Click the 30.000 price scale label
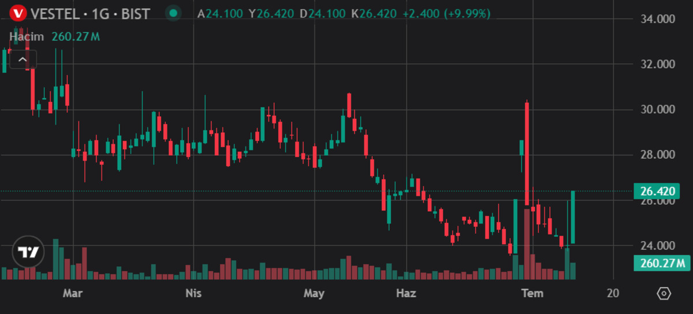 [x=658, y=110]
